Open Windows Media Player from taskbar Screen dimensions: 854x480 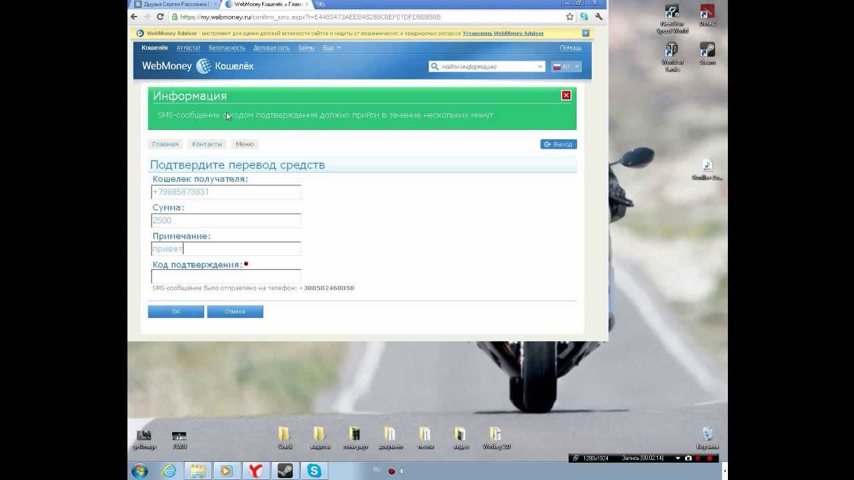tap(226, 471)
